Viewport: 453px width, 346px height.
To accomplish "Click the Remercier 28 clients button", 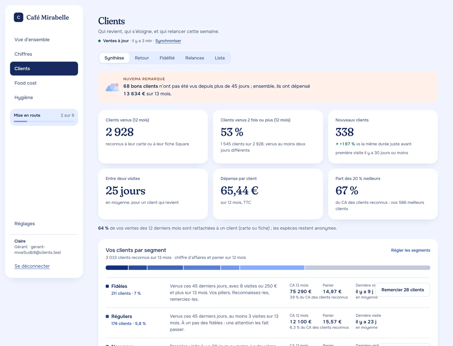I will (x=403, y=290).
